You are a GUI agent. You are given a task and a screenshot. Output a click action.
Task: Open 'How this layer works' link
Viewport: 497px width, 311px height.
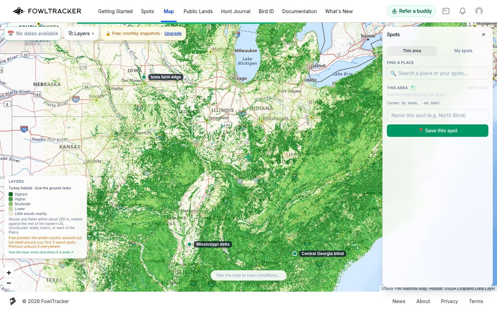pyautogui.click(x=41, y=252)
